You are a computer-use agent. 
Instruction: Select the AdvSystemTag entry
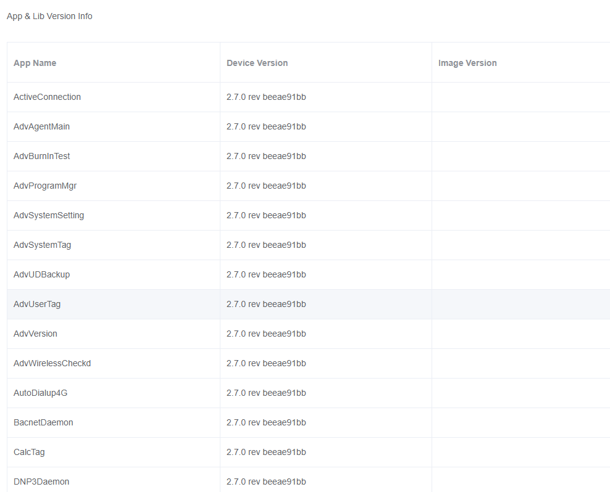click(x=42, y=245)
